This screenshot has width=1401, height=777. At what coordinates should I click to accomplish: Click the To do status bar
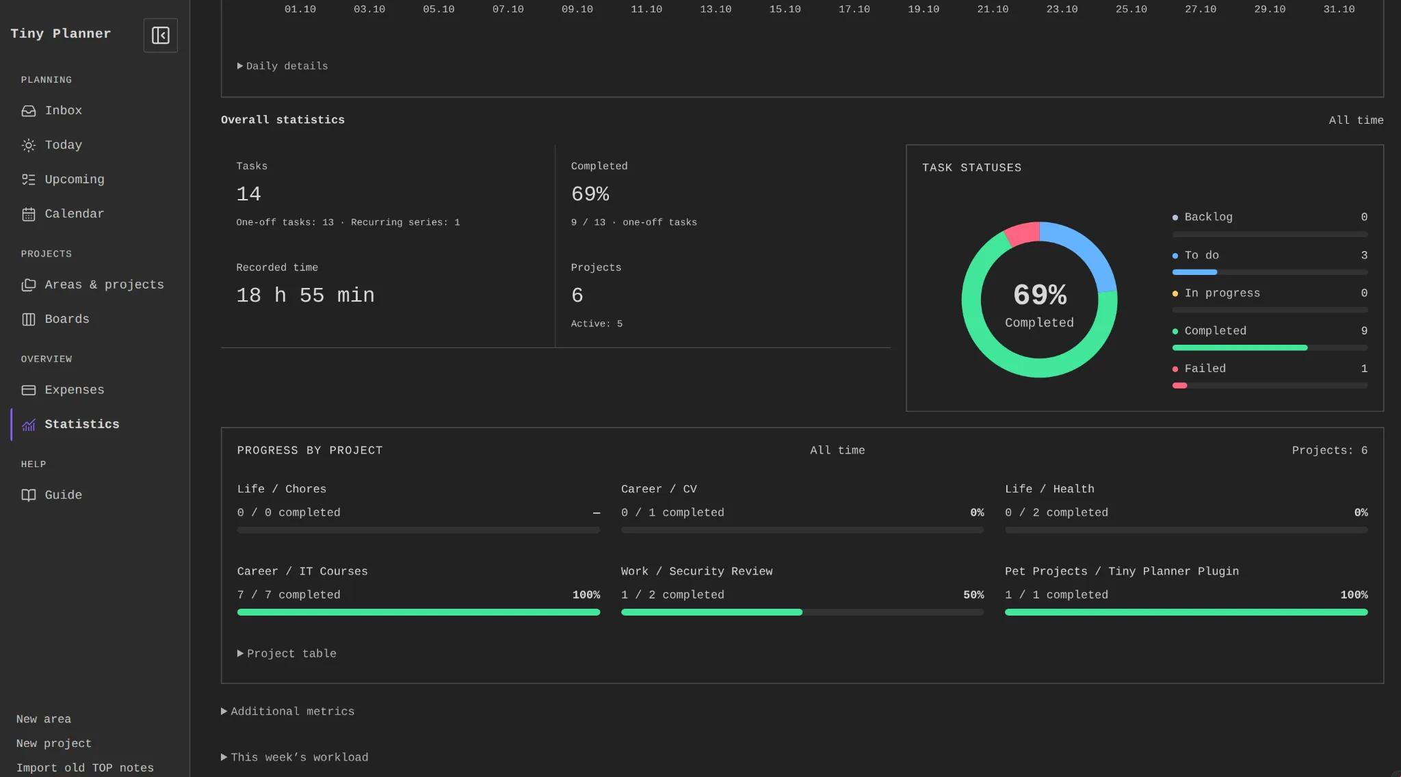coord(1270,272)
